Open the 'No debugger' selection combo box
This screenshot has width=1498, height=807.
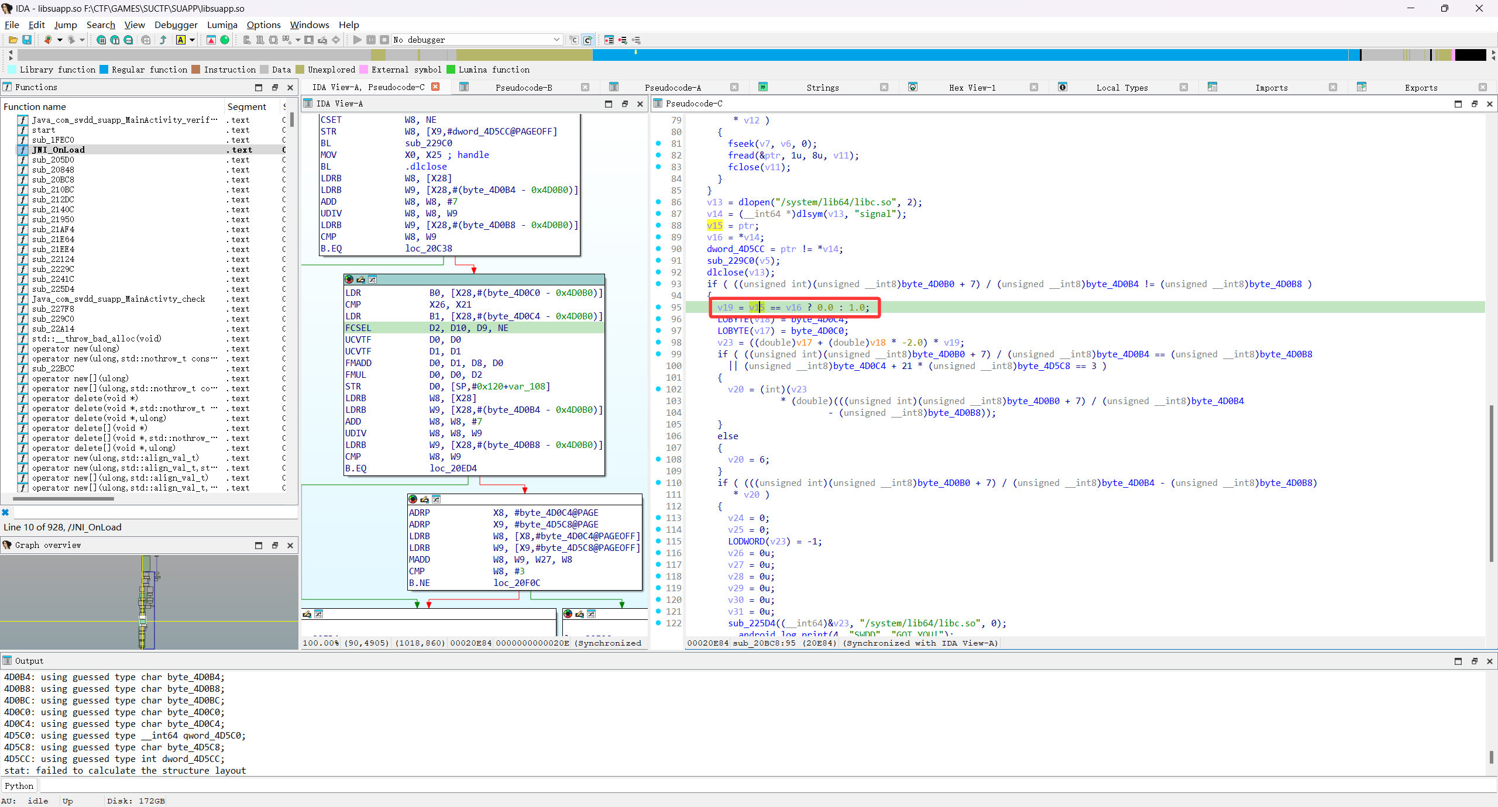pos(477,40)
